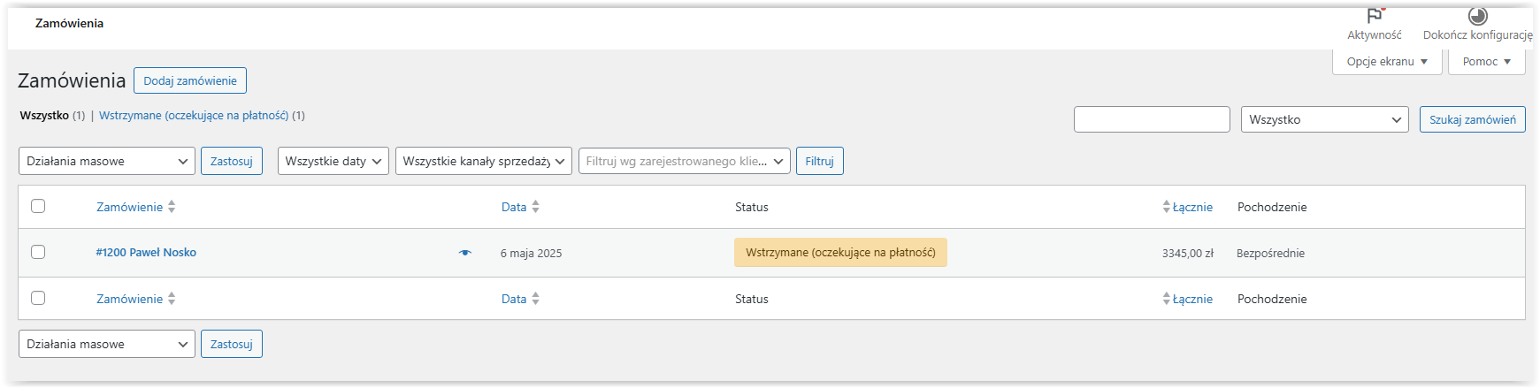
Task: Preview order #1200 with eye icon
Action: tap(465, 253)
